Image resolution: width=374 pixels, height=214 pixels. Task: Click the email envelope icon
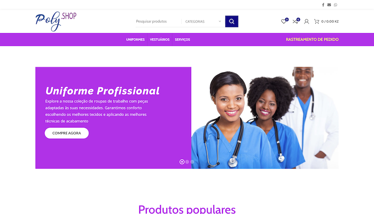(329, 5)
